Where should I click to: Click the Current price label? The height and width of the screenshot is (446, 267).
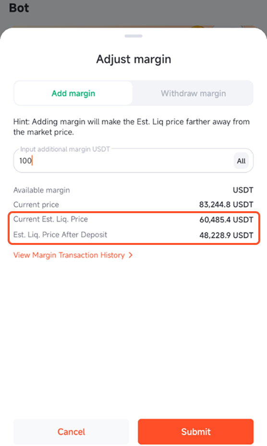[x=36, y=204]
